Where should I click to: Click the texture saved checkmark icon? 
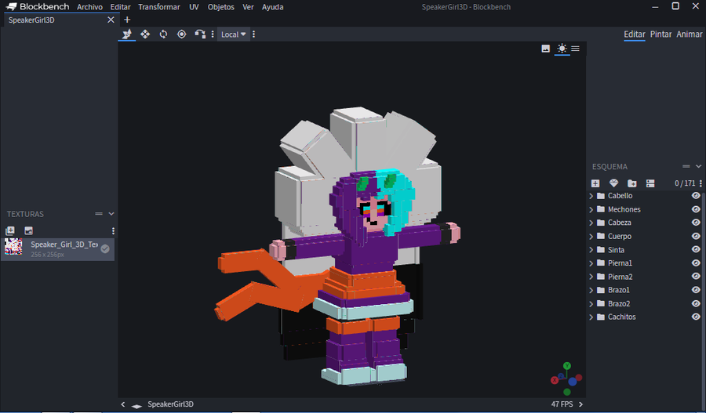105,248
